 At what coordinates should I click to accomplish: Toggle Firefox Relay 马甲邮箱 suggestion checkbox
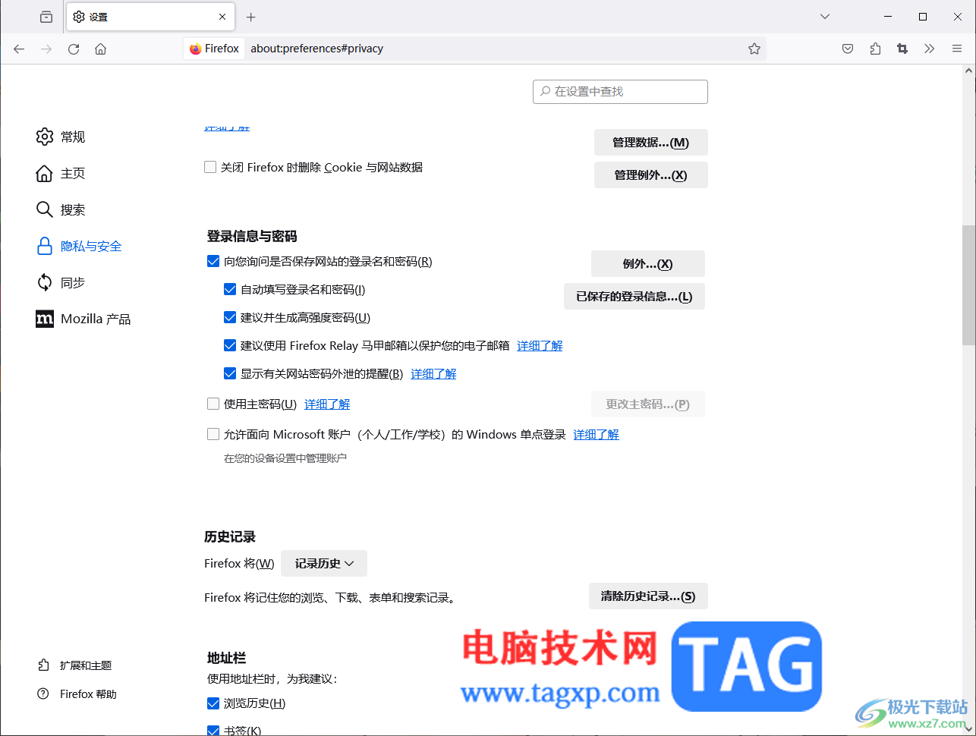point(230,345)
